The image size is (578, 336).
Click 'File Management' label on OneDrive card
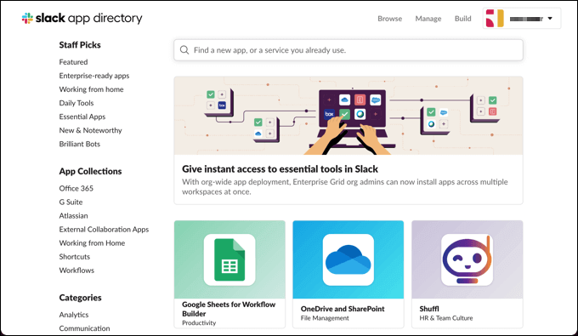tap(325, 318)
